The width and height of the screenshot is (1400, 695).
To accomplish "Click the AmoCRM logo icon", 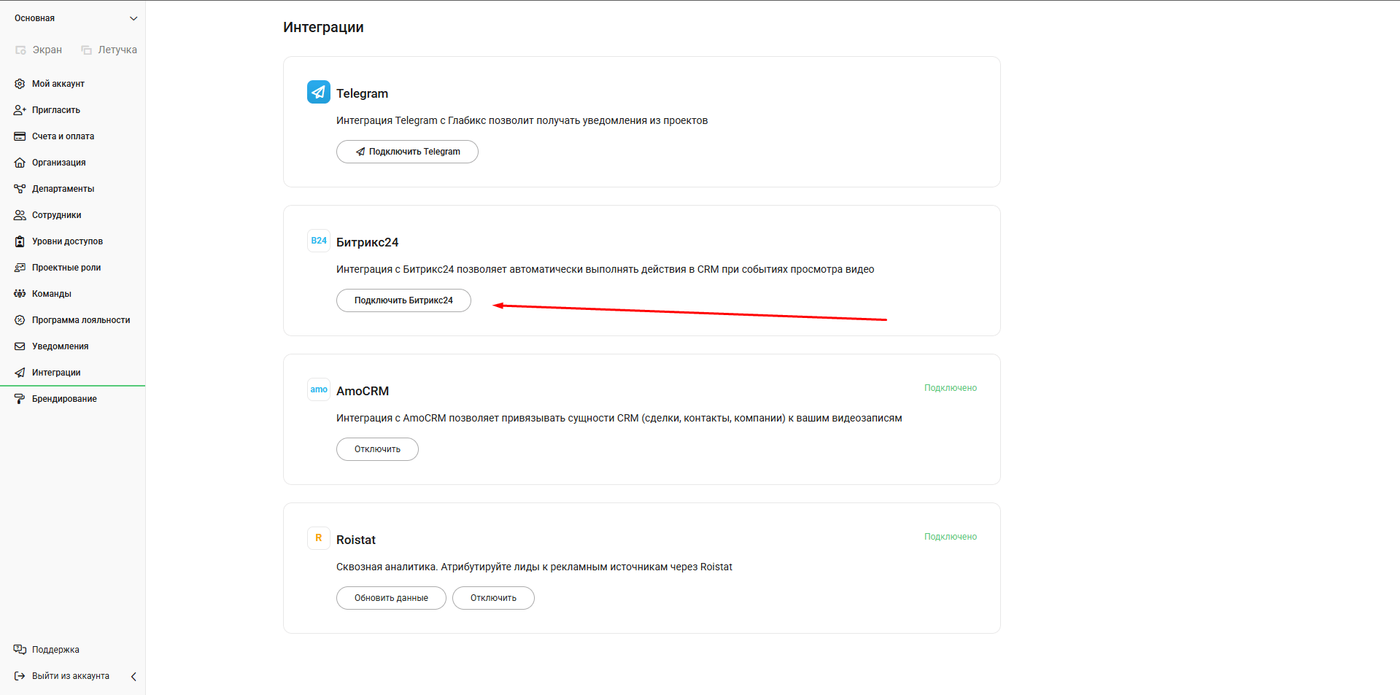I will tap(319, 389).
